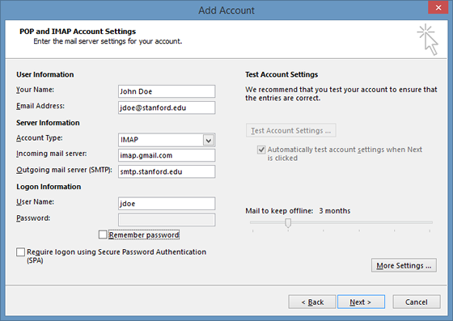Image resolution: width=453 pixels, height=321 pixels.
Task: Click the Mail to keep offline slider handle
Action: coord(288,223)
